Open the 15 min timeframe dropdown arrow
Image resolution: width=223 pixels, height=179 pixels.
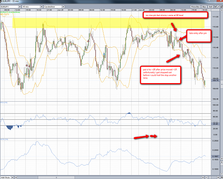tap(41, 7)
